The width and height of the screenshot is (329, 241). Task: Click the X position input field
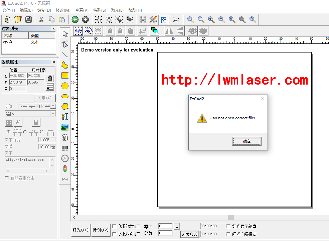pos(18,76)
